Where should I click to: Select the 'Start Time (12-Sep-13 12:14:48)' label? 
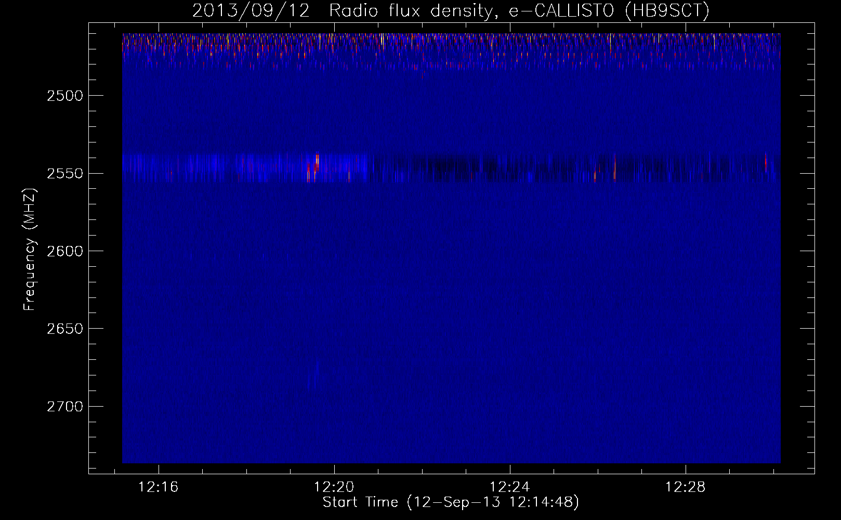(x=451, y=503)
